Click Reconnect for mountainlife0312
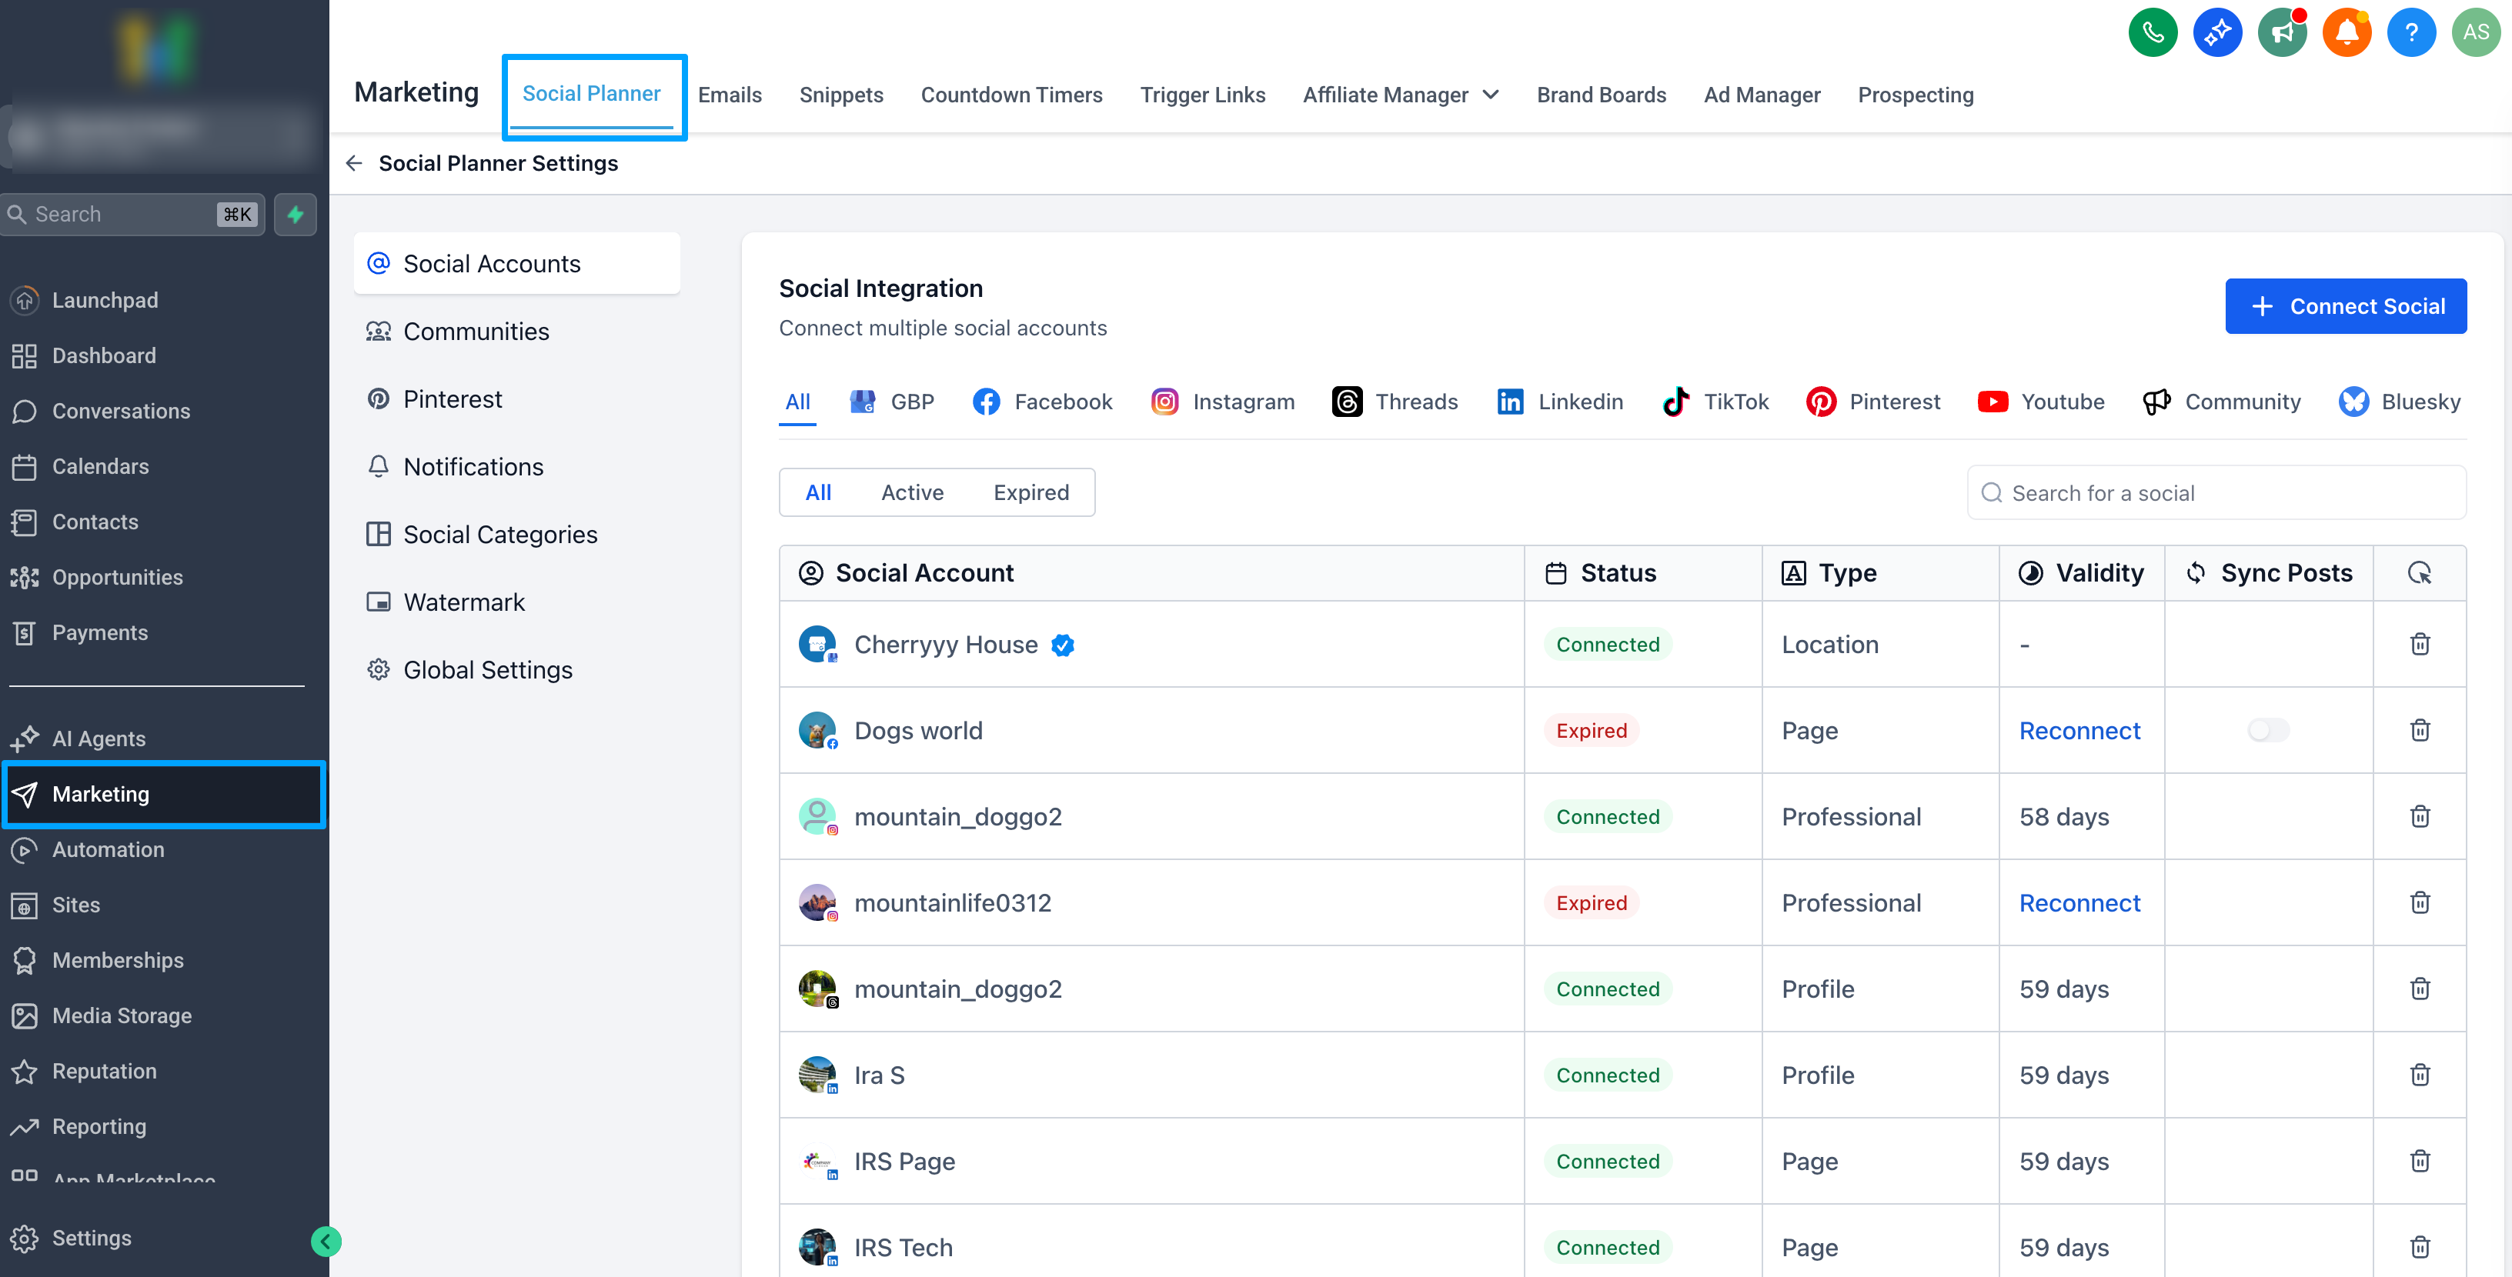The height and width of the screenshot is (1277, 2512). (x=2079, y=902)
